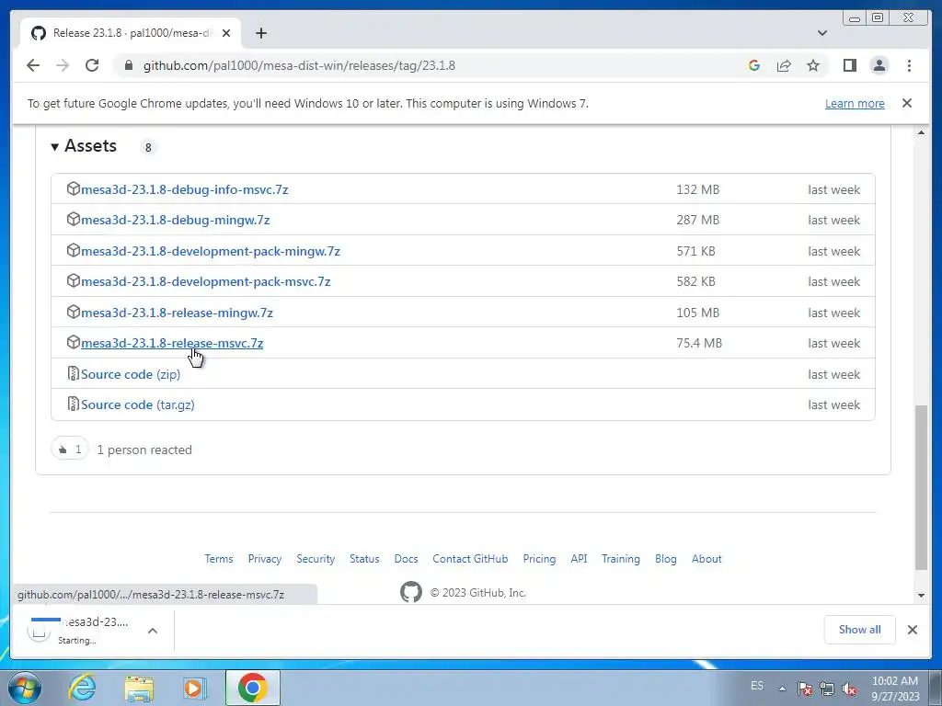Image resolution: width=942 pixels, height=706 pixels.
Task: Click package icon beside development-pack-mingw.7z
Action: coord(74,250)
